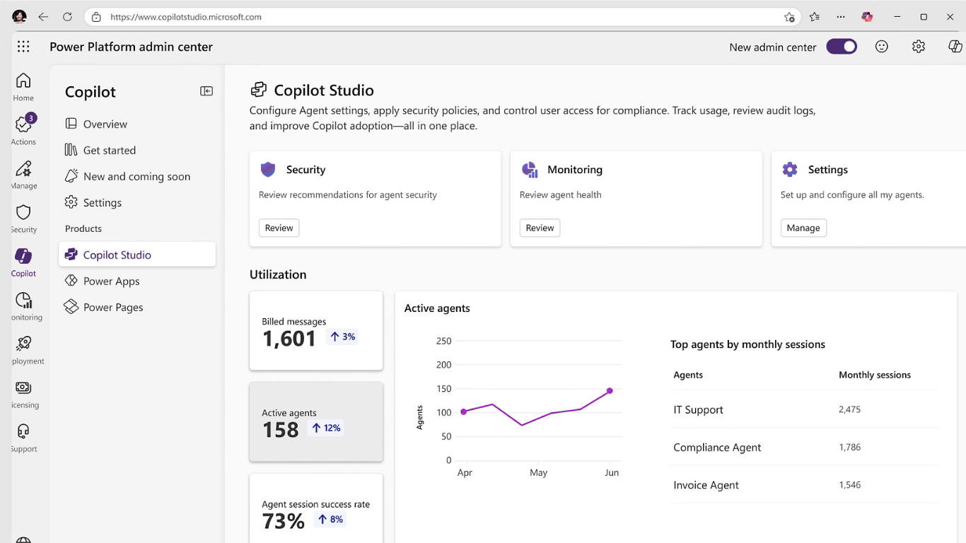
Task: Click Review under Security recommendations
Action: [x=279, y=228]
